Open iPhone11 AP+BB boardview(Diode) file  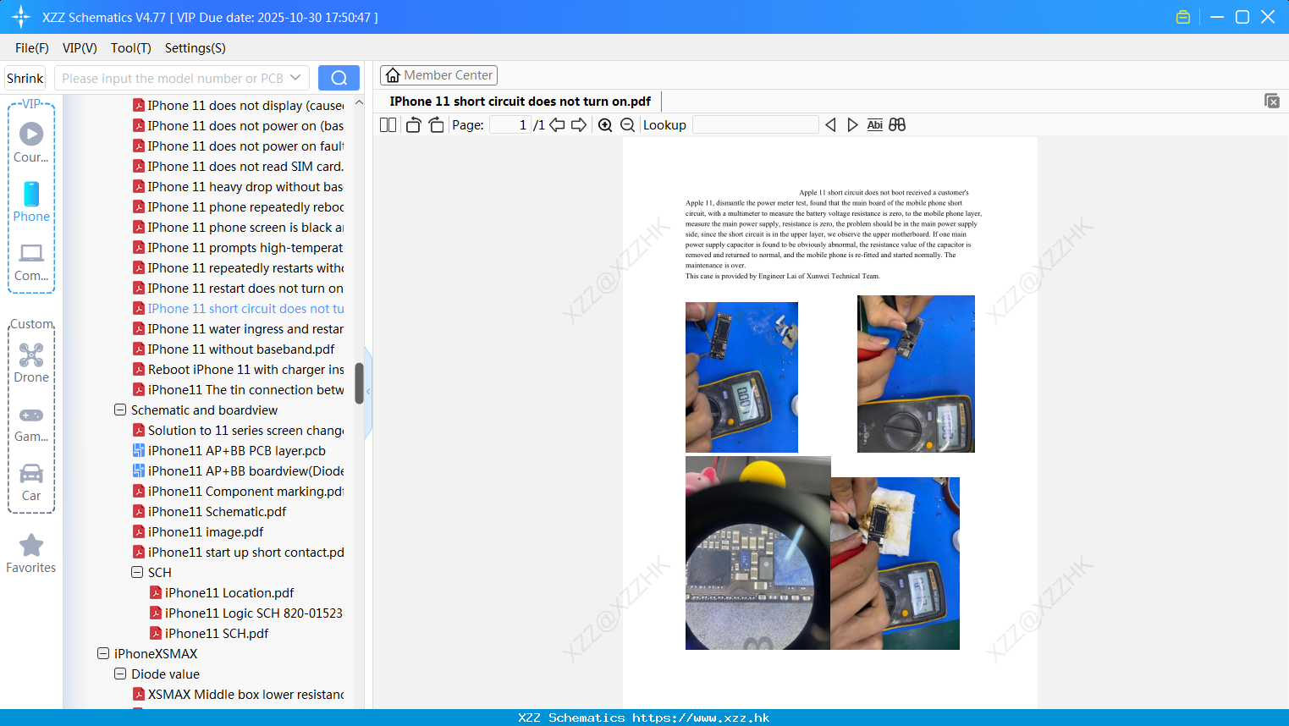pyautogui.click(x=245, y=470)
